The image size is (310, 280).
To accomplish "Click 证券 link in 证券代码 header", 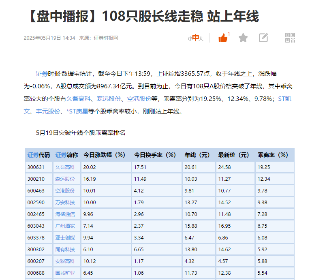I will (x=33, y=155).
